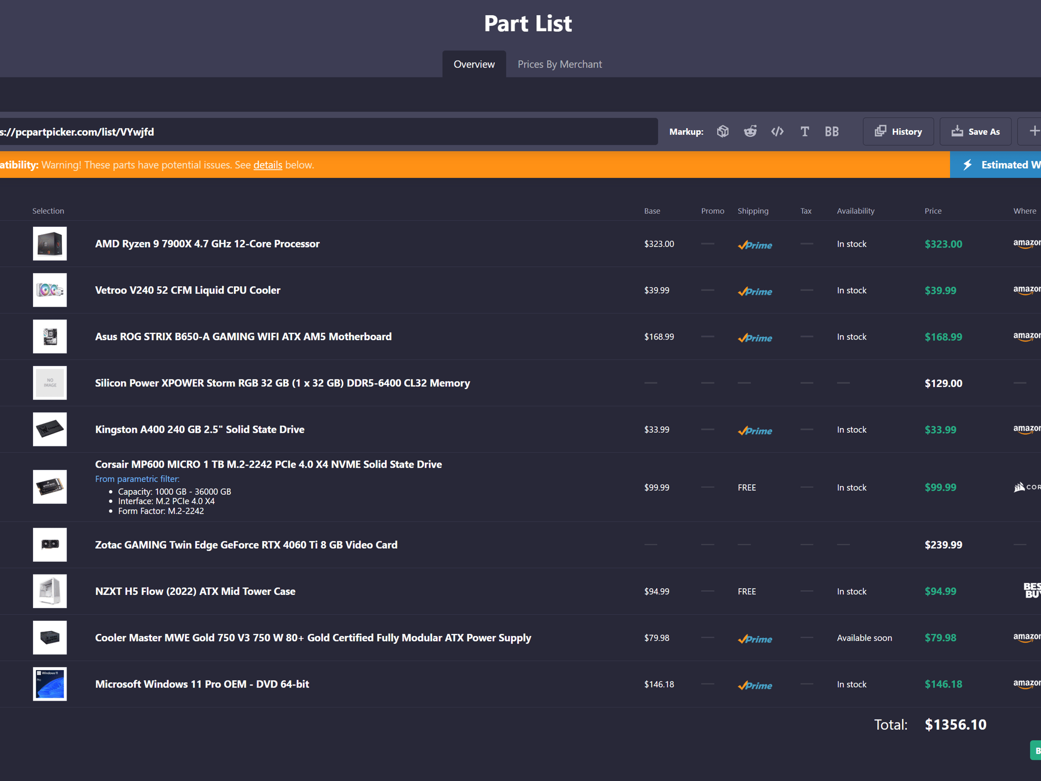Click the $79.98 price for Cooler Master PSU

(940, 638)
